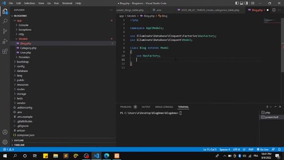
Task: Click Models in the breadcrumb path
Action: (x=131, y=16)
